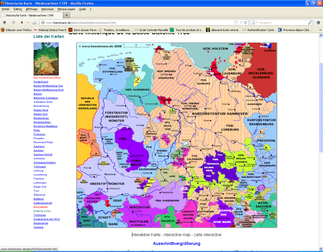Viewport: 323px width, 252px height.
Task: Open the Deutschland seit 1812 link
Action: (x=47, y=219)
